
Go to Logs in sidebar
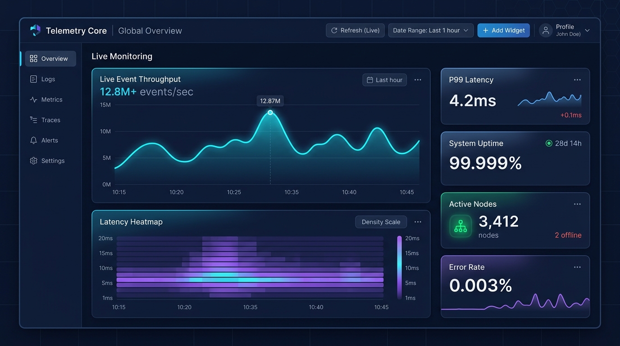pyautogui.click(x=50, y=79)
